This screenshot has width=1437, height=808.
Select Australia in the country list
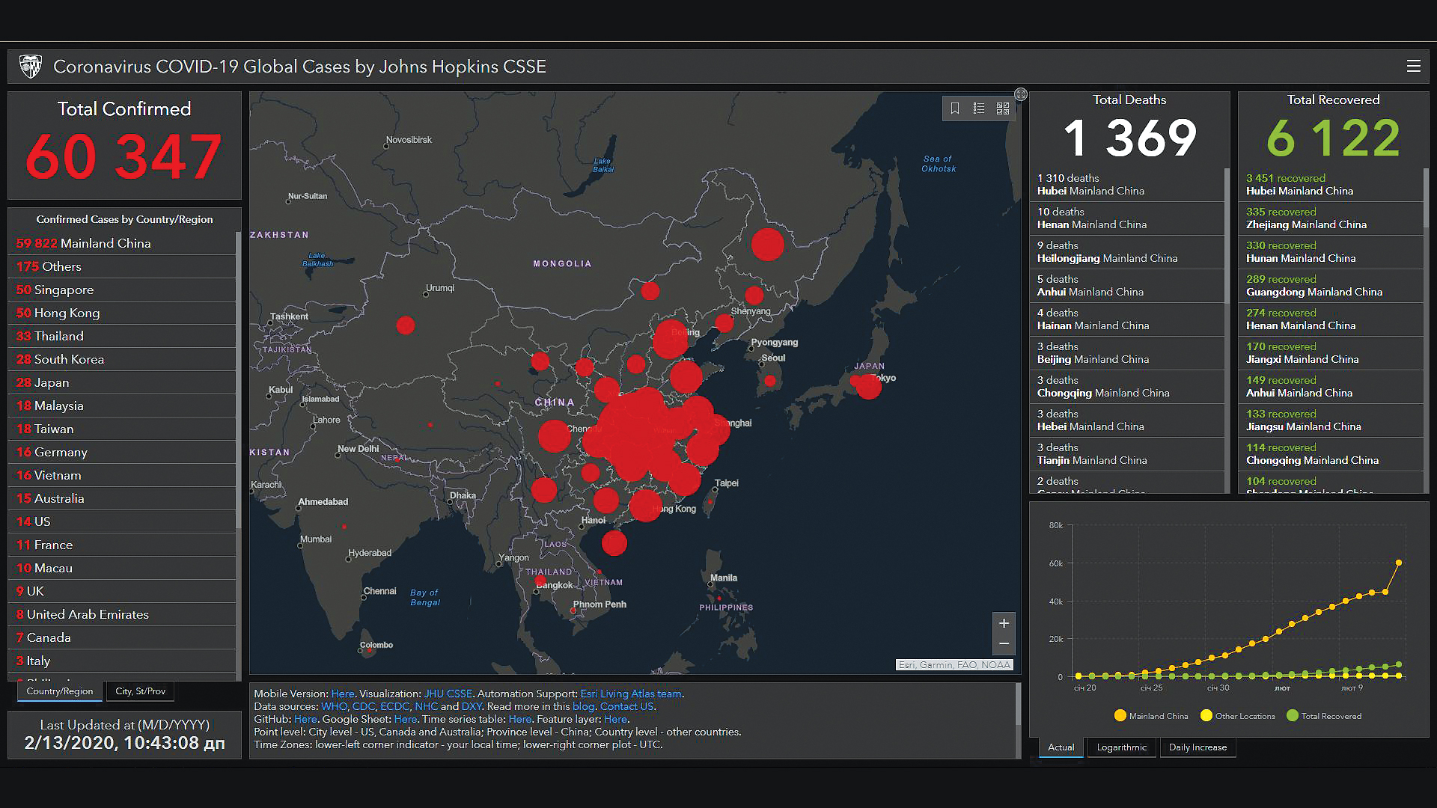pos(121,498)
